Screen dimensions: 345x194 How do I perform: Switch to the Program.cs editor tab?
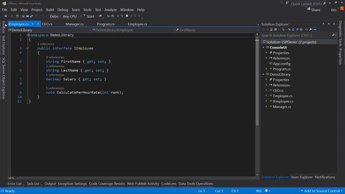coord(106,24)
